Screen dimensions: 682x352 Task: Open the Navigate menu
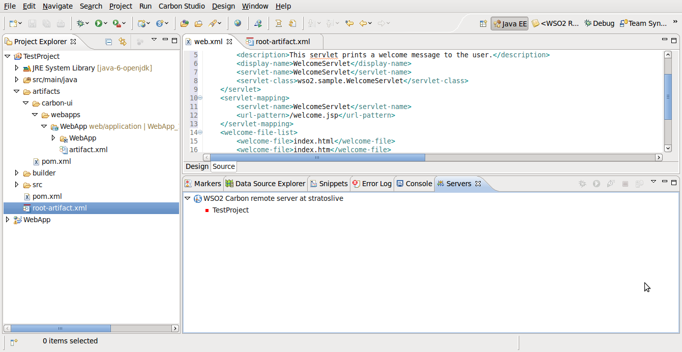tap(57, 6)
